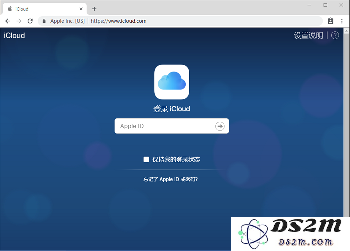This screenshot has height=251, width=350.
Task: Click the page scrollbar up arrow
Action: (x=346, y=31)
